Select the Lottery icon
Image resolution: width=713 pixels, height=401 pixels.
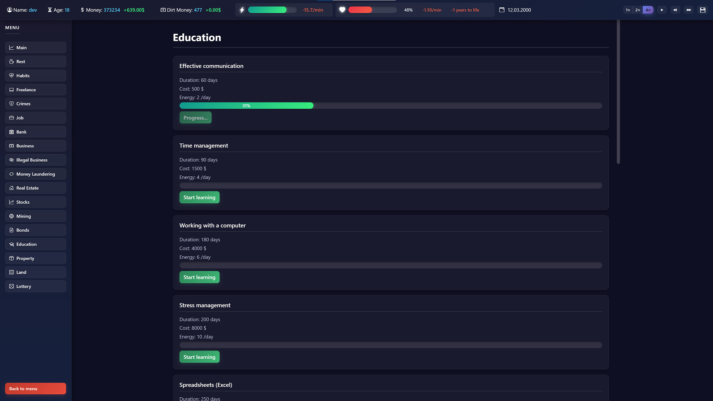coord(12,286)
